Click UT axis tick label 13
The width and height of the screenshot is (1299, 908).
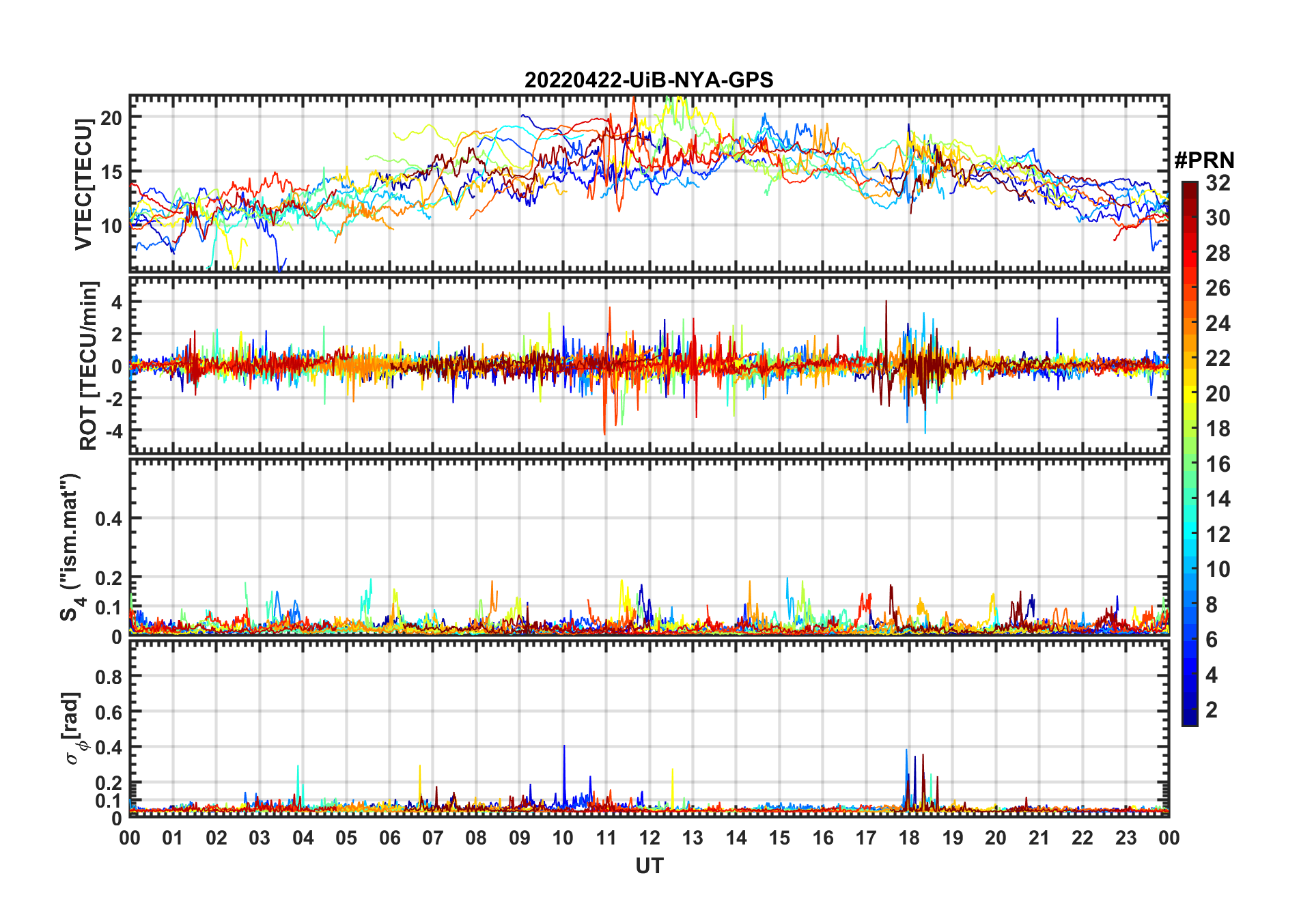pyautogui.click(x=693, y=838)
